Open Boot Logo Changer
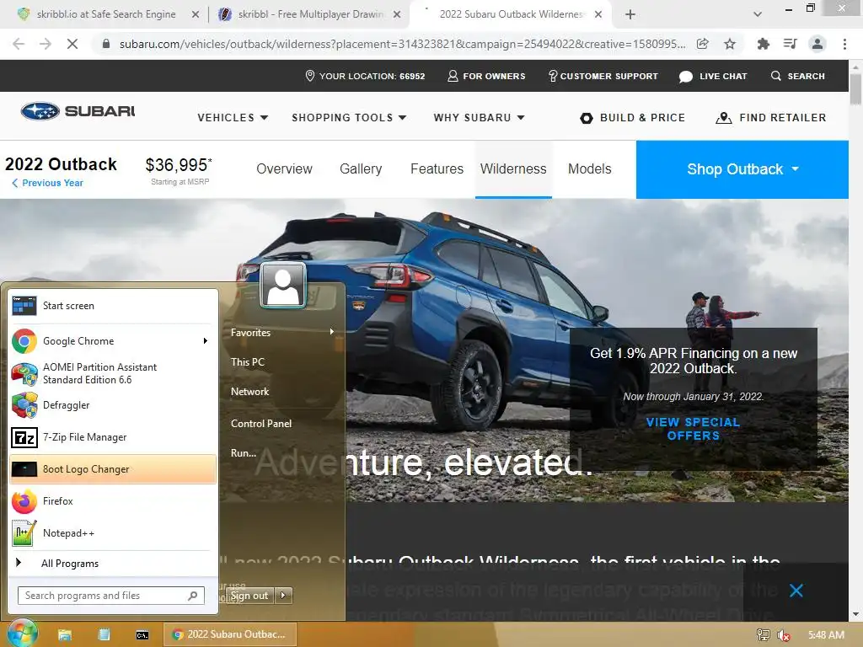This screenshot has height=647, width=863. coord(113,469)
